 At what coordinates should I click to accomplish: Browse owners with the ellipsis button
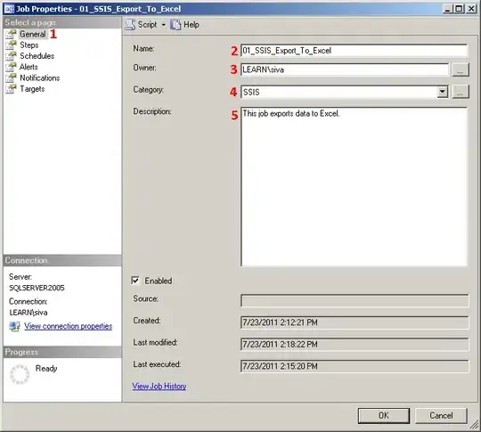tap(461, 70)
